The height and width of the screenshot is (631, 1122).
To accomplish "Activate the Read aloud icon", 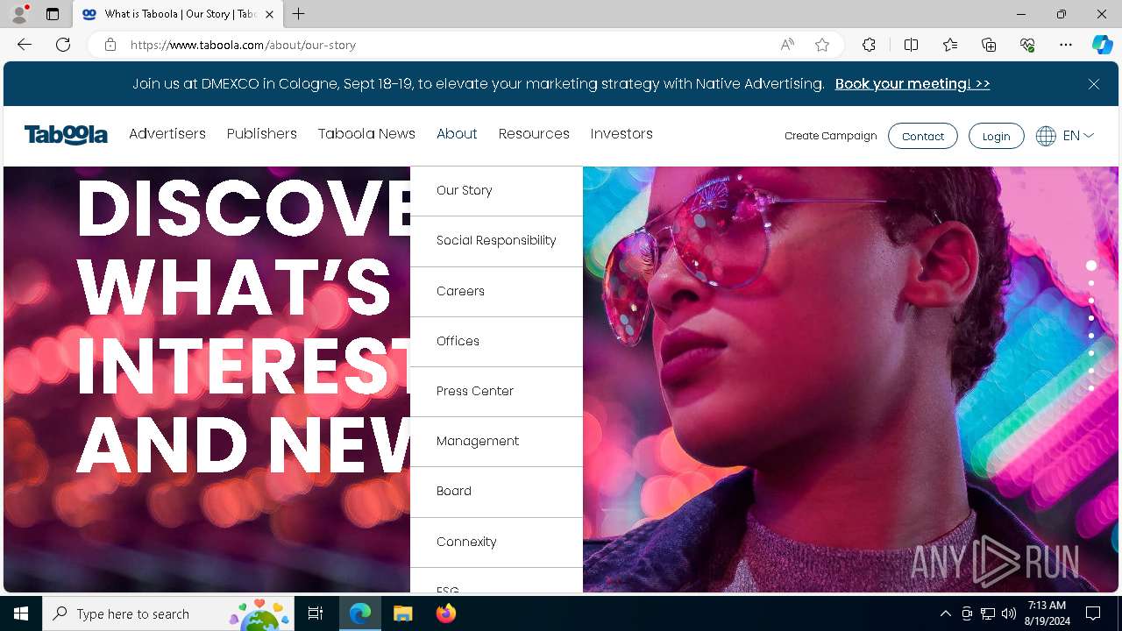I will [787, 45].
